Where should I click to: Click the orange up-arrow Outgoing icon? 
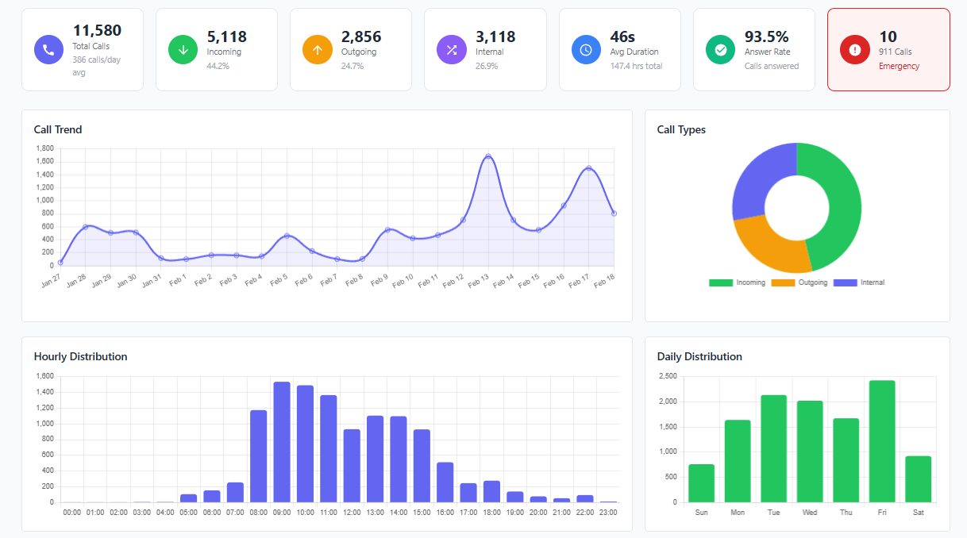click(x=317, y=50)
